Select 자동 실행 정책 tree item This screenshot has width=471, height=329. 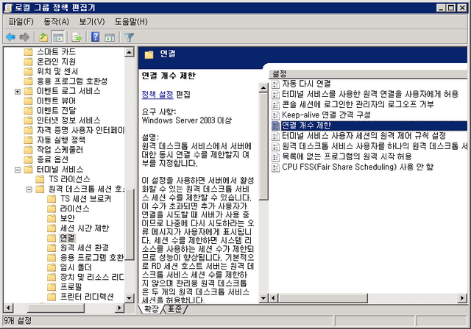pyautogui.click(x=61, y=140)
